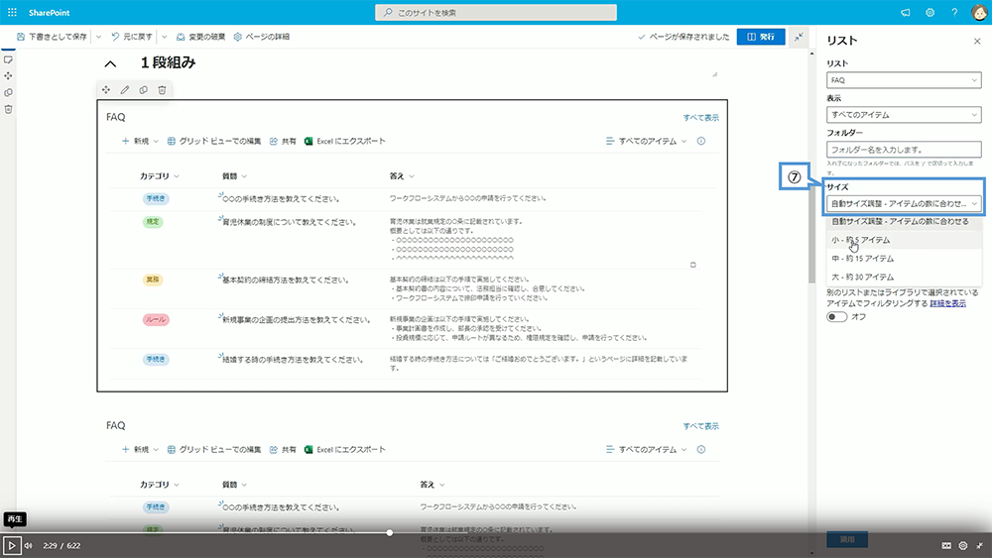992x558 pixels.
Task: Expand the save draft dropdown arrow
Action: point(98,37)
